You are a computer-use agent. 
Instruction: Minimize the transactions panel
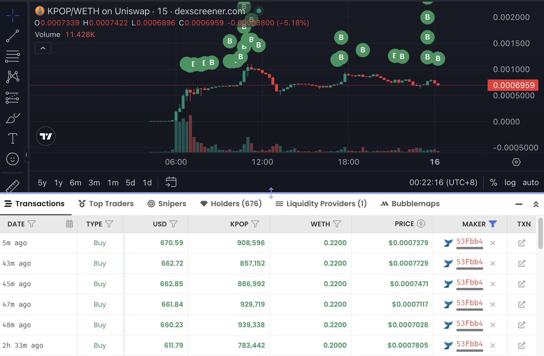coord(519,204)
